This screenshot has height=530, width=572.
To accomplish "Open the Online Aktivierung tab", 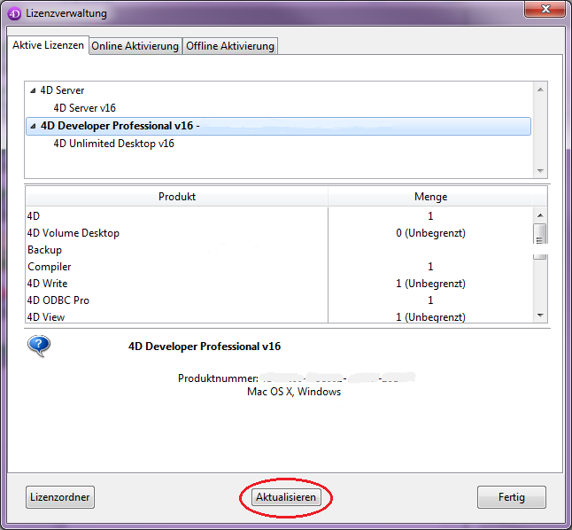I will point(135,46).
